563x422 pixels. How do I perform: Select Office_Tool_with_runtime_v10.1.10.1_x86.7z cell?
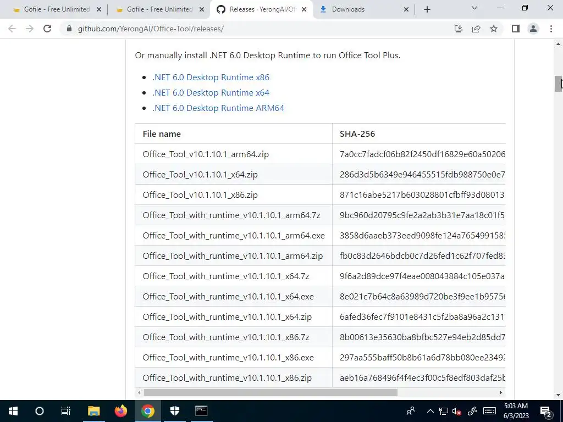234,337
